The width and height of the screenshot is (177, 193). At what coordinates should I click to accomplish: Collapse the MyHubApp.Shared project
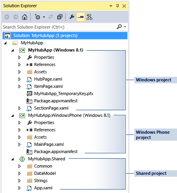12,159
